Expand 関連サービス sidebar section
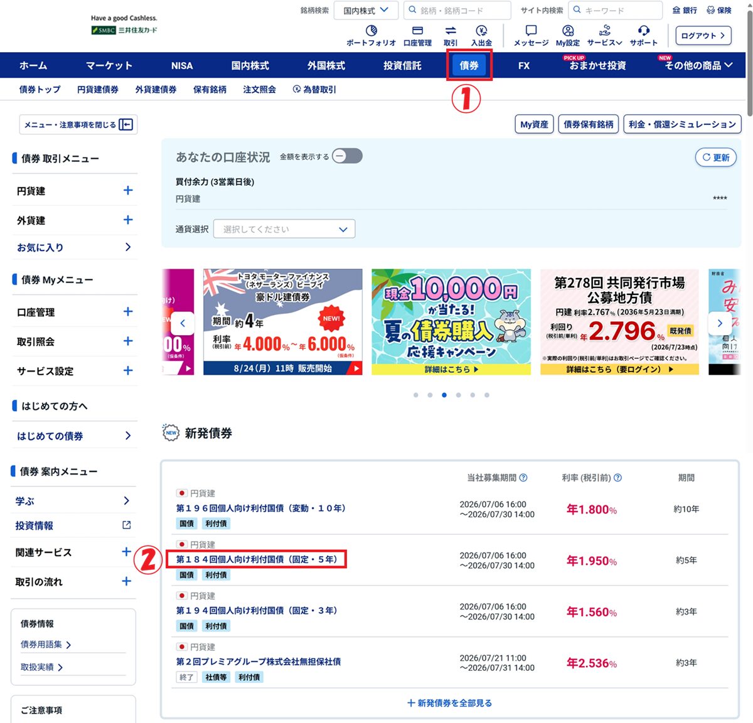753x723 pixels. [126, 552]
